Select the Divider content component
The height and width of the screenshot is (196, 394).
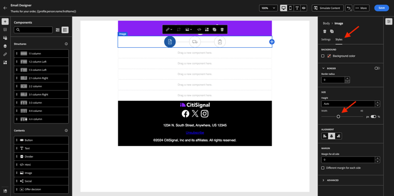41,157
